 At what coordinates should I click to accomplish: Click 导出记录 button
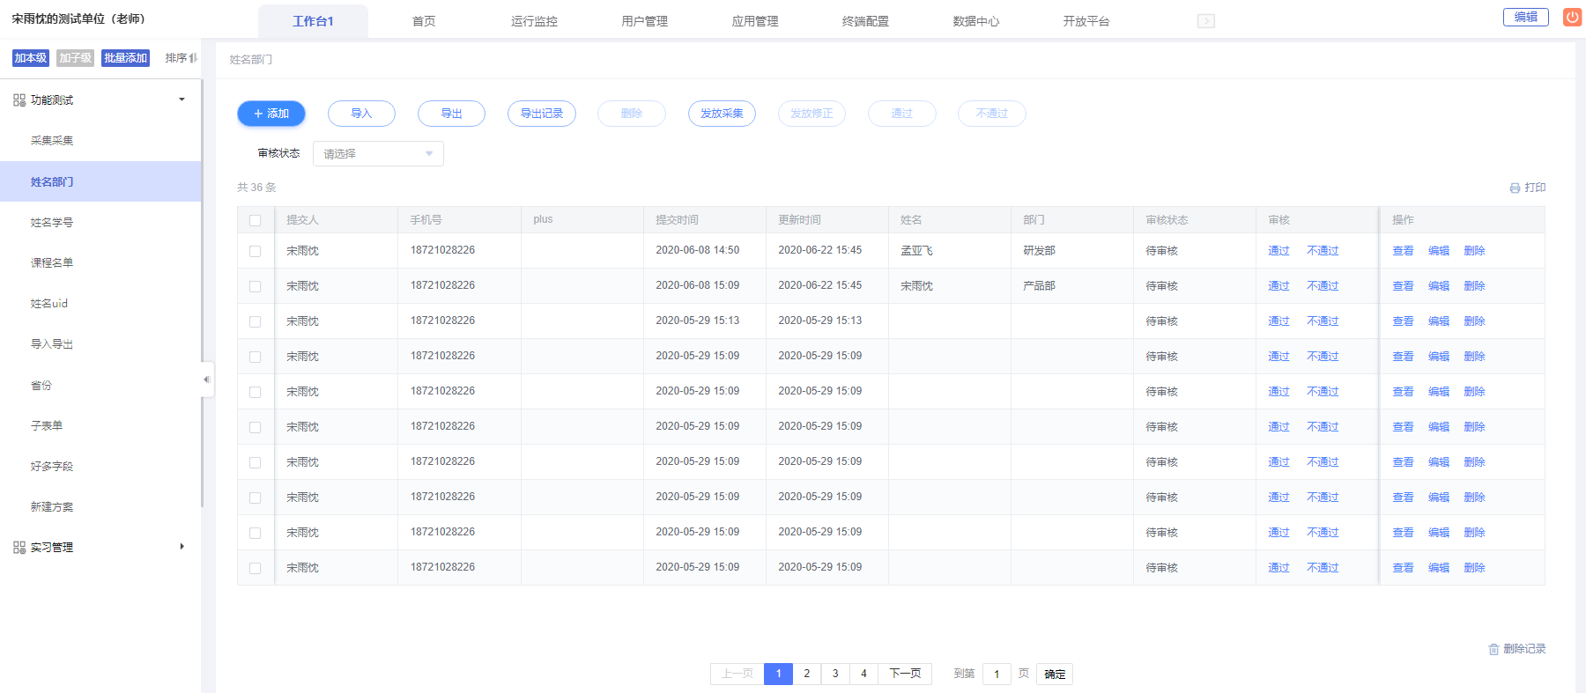coord(541,114)
